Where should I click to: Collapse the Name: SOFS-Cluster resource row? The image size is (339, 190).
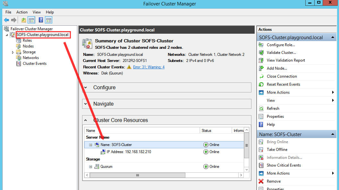pyautogui.click(x=90, y=145)
